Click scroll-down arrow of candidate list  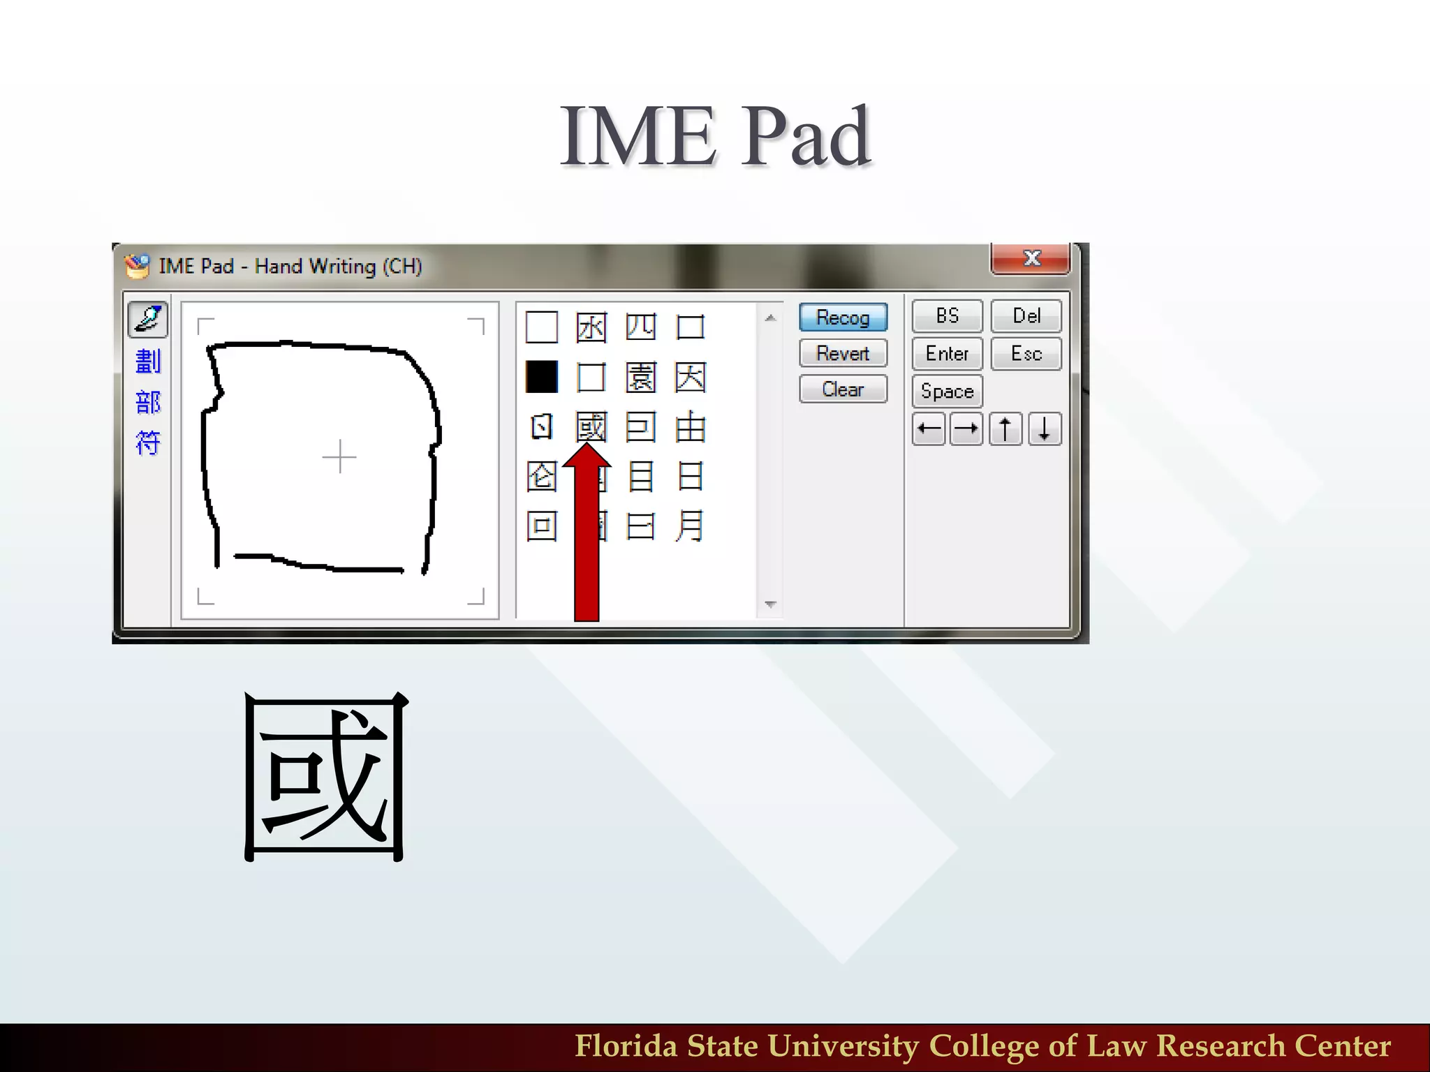click(x=770, y=604)
